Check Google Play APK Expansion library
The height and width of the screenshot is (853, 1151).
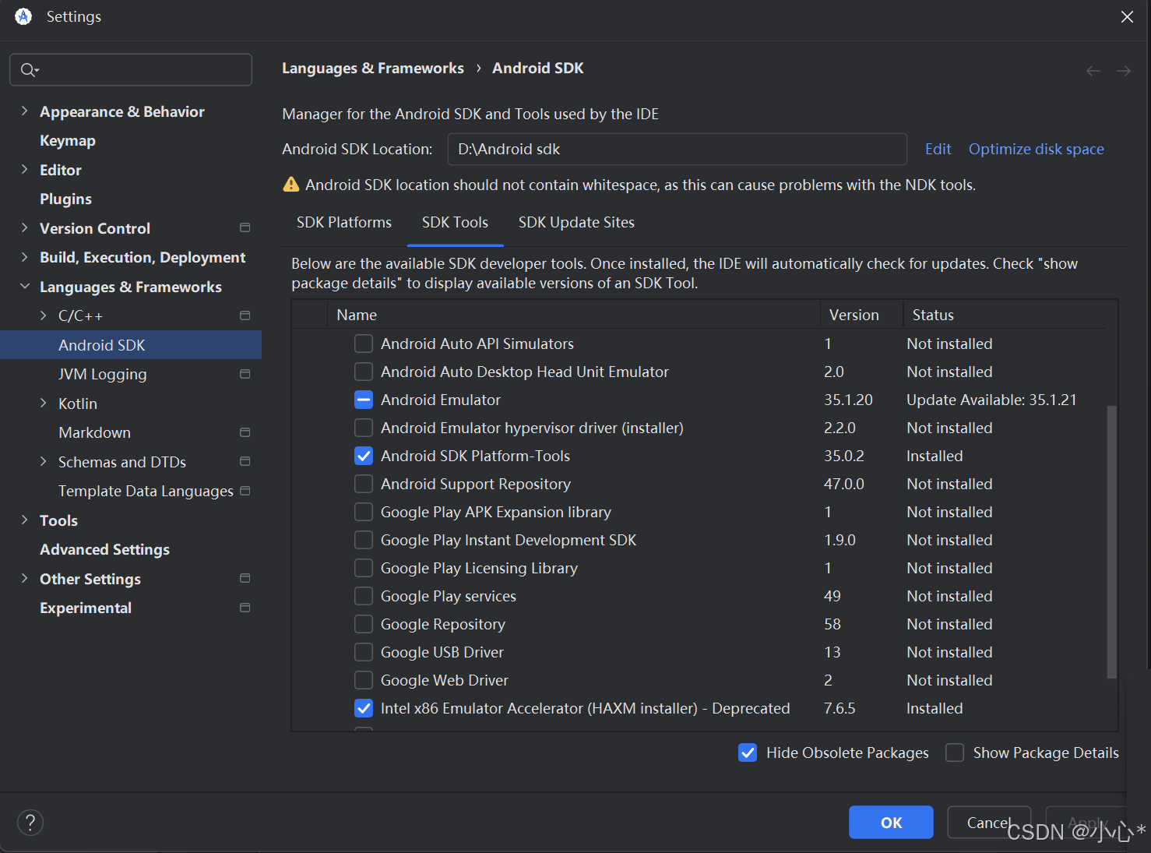364,512
